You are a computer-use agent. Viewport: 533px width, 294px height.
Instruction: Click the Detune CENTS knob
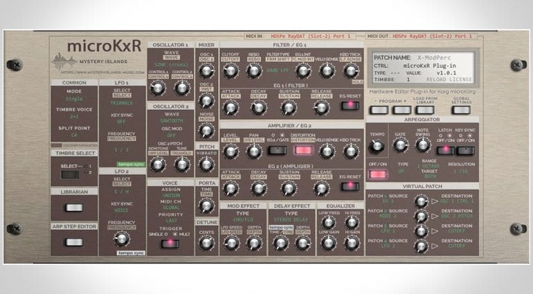point(206,244)
